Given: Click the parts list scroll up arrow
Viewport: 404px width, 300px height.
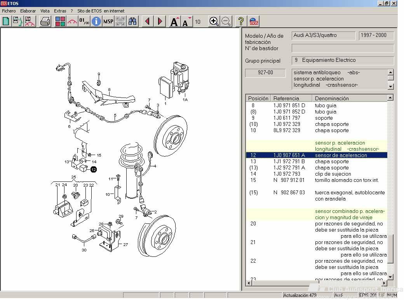Looking at the screenshot, I should coord(390,98).
